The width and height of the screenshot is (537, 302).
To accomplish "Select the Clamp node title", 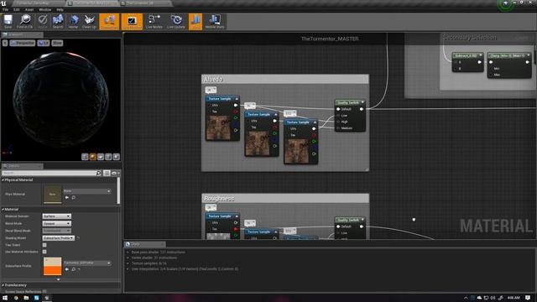I will (509, 55).
